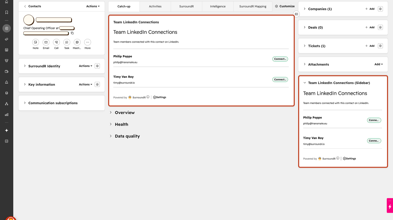Start a Call with this contact

(x=56, y=42)
